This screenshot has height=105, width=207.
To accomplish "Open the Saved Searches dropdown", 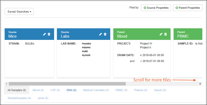I will [19, 12].
